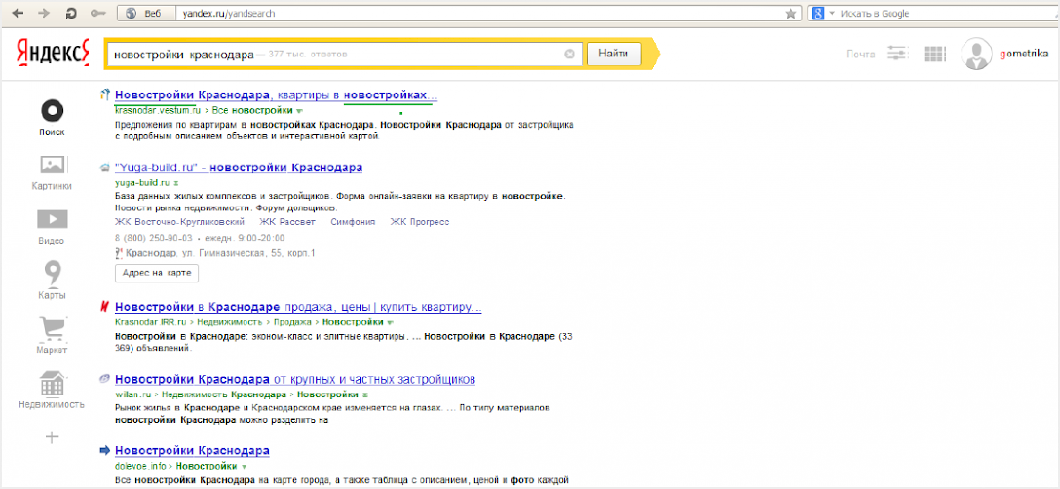Viewport: 1060px width, 489px height.
Task: Click the plus icon for more services
Action: pyautogui.click(x=52, y=437)
